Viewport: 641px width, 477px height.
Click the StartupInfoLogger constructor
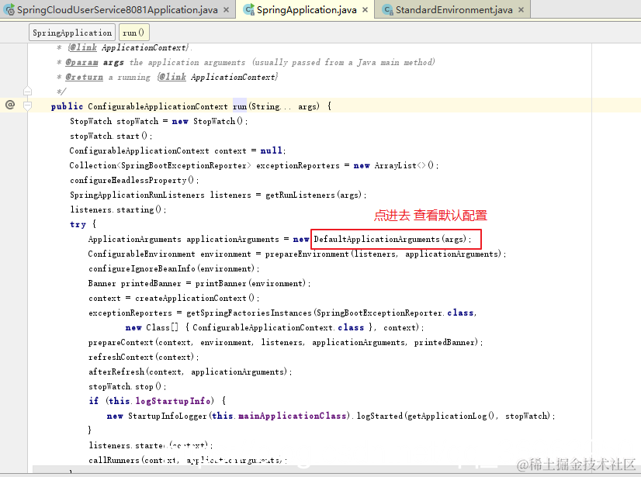[x=168, y=416]
